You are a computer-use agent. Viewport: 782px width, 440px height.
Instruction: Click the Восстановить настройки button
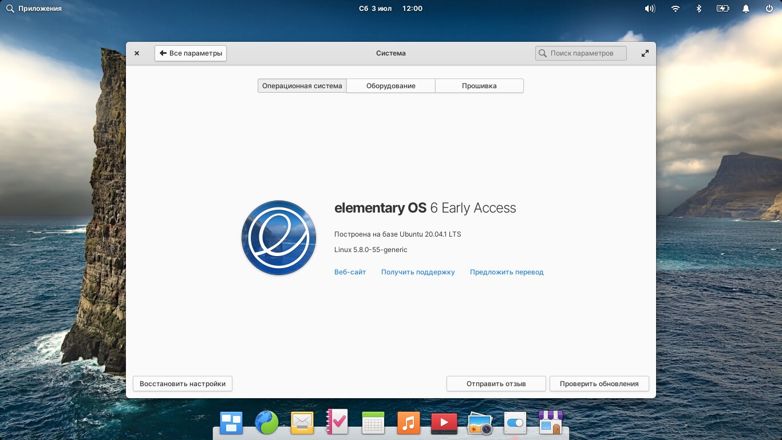click(x=182, y=384)
